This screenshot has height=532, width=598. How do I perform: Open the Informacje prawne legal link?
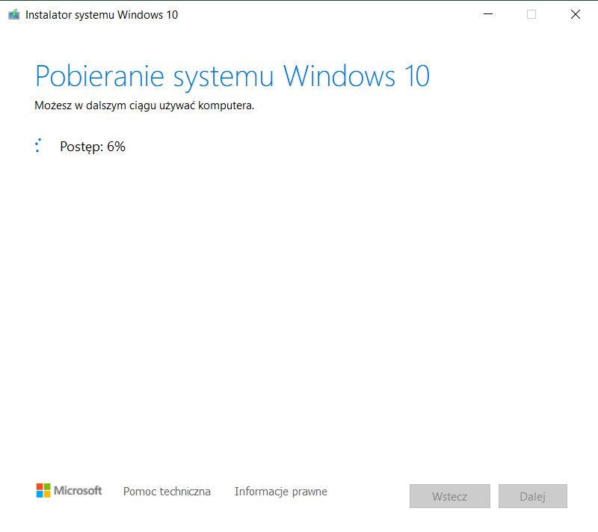click(280, 492)
